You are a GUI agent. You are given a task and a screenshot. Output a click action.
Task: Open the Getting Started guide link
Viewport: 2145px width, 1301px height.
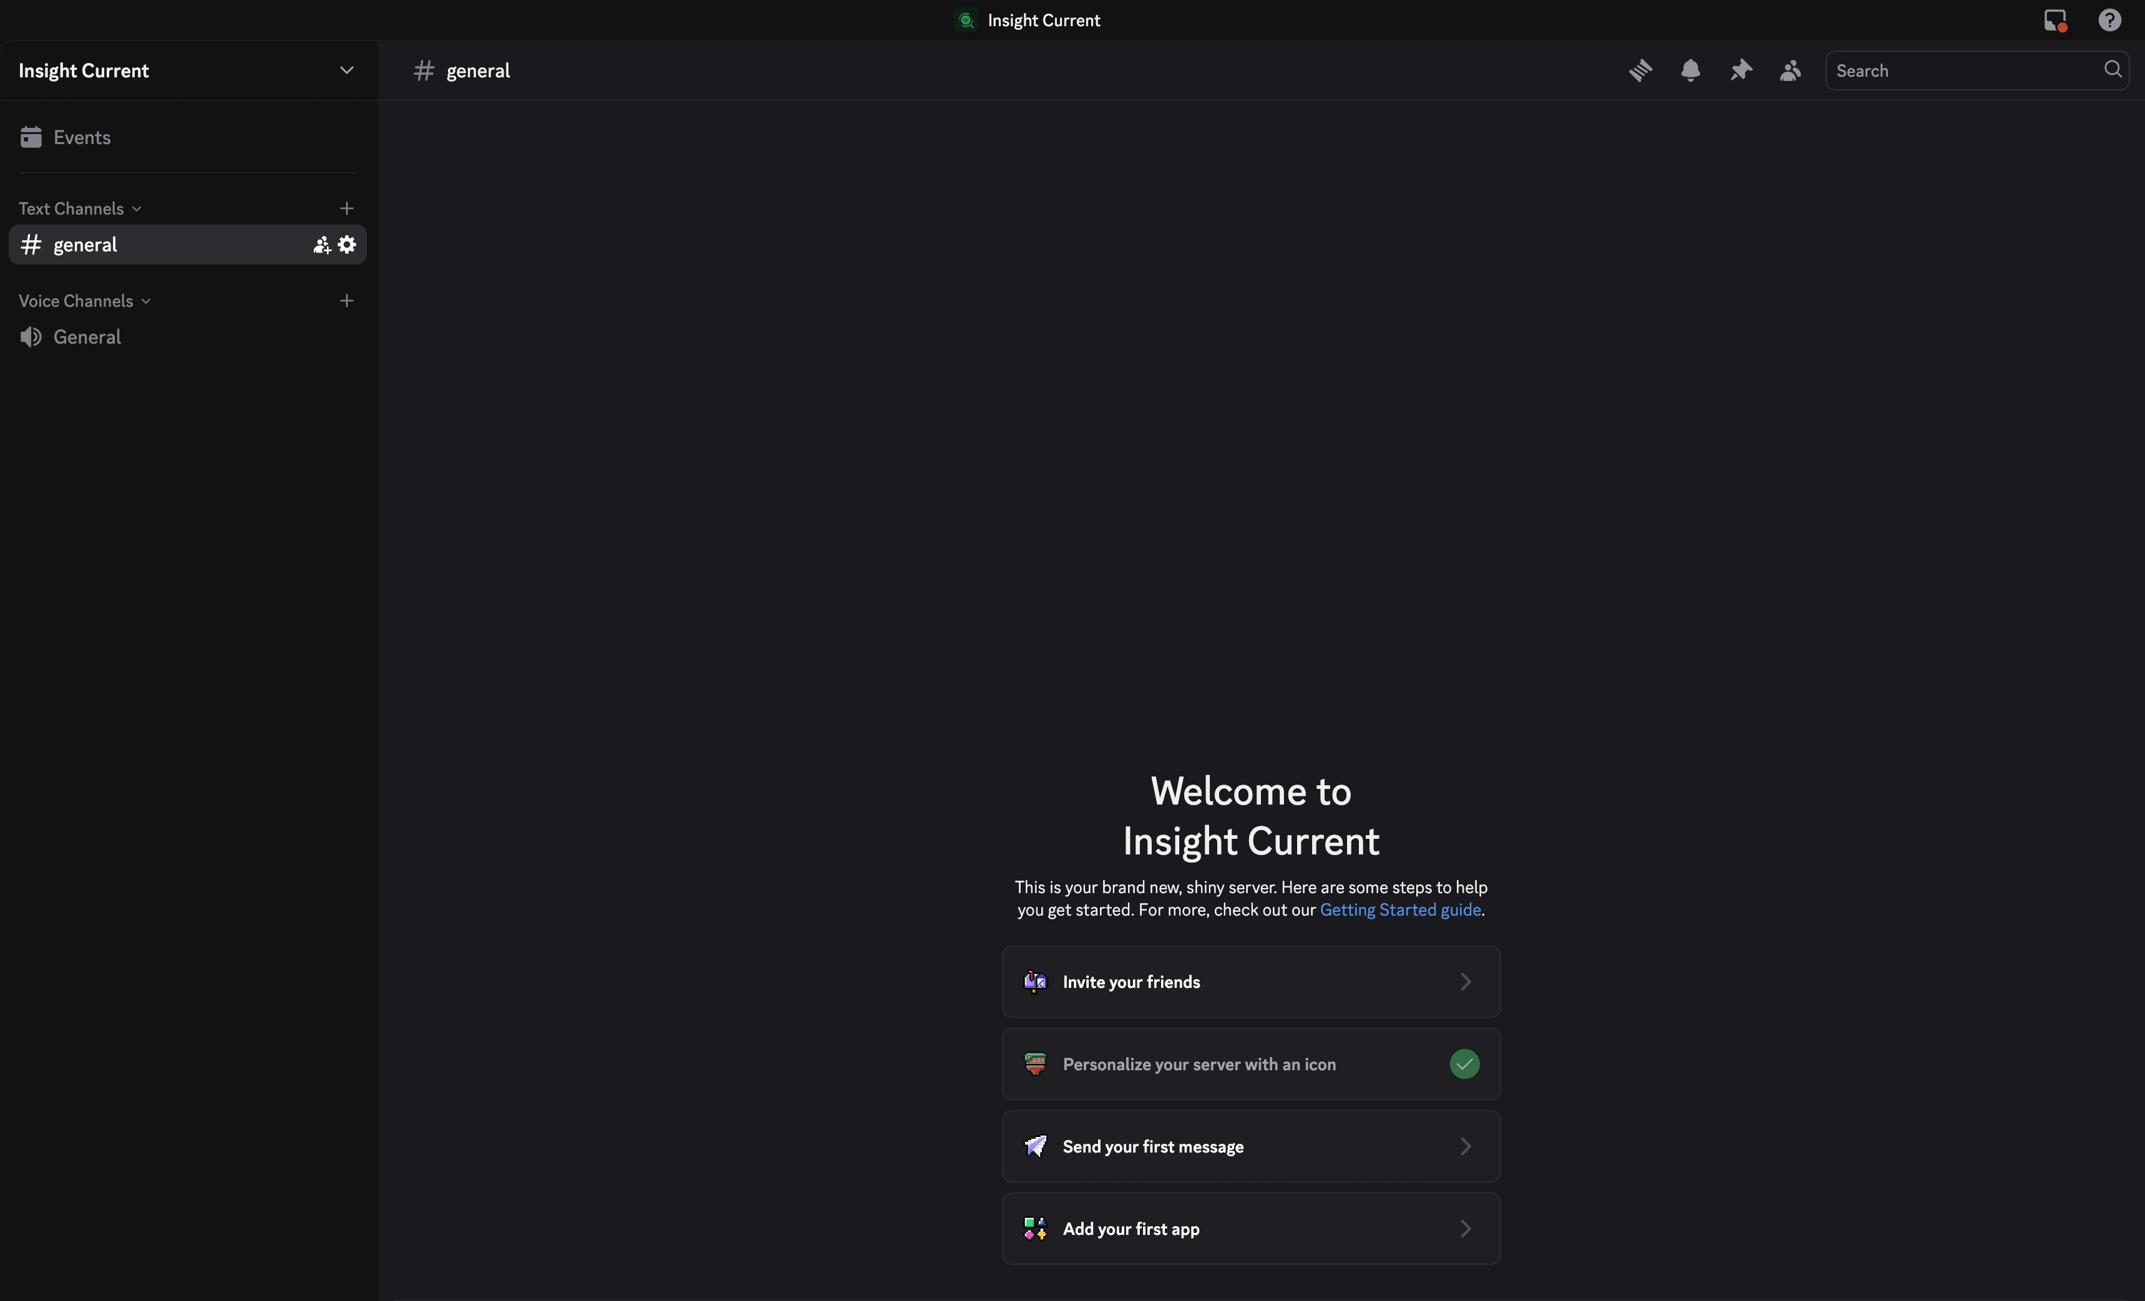pyautogui.click(x=1400, y=909)
